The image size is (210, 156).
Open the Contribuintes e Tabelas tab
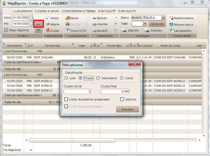pyautogui.click(x=79, y=11)
